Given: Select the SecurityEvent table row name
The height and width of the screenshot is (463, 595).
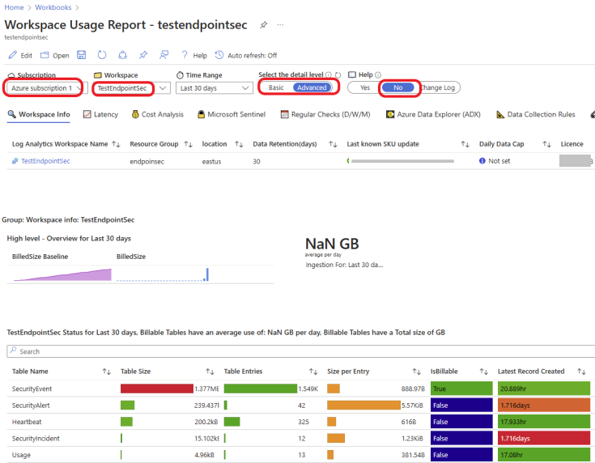Looking at the screenshot, I should [x=32, y=389].
